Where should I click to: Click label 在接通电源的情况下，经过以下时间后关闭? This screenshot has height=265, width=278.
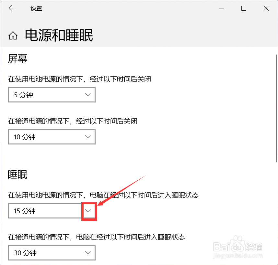(x=73, y=121)
